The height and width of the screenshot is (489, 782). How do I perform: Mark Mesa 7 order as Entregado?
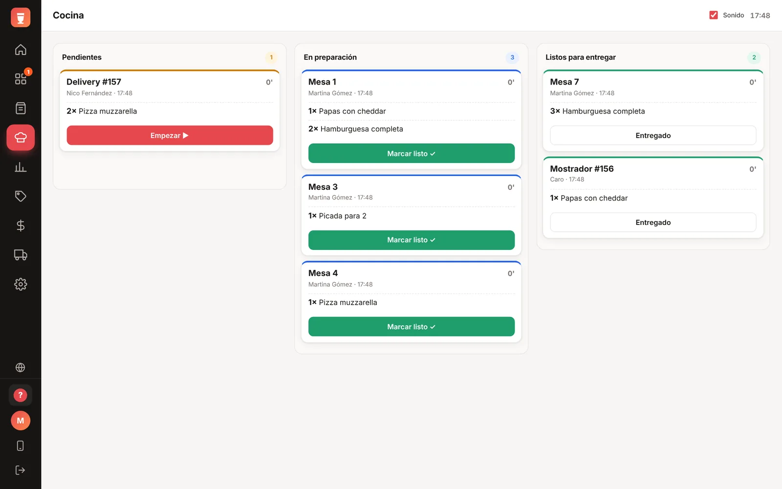[653, 135]
